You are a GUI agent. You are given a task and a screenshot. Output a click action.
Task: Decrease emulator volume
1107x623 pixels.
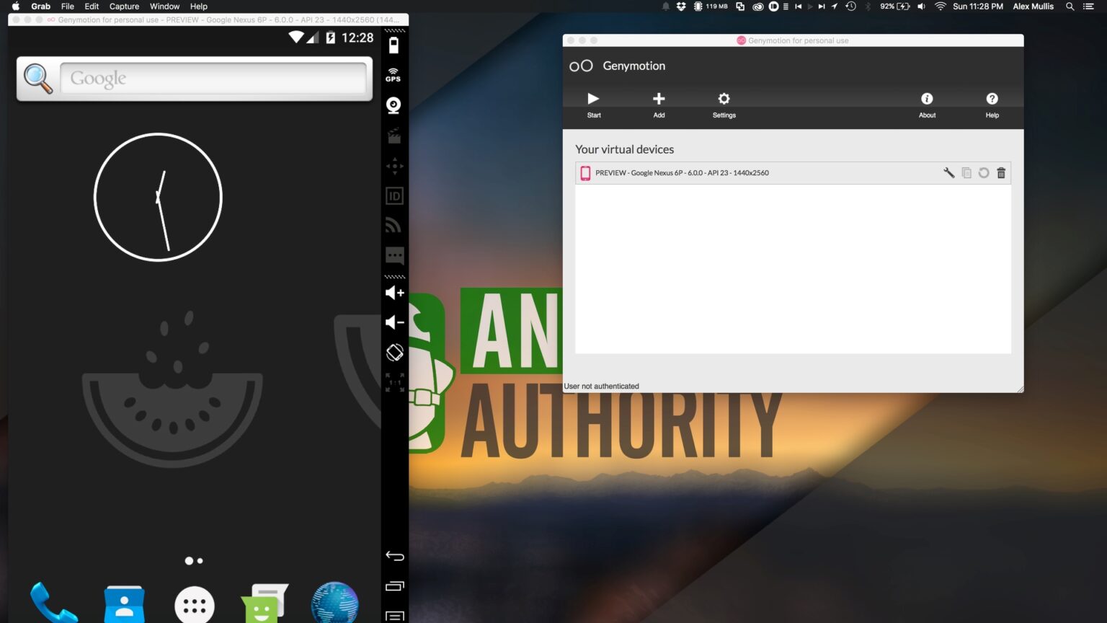click(394, 322)
